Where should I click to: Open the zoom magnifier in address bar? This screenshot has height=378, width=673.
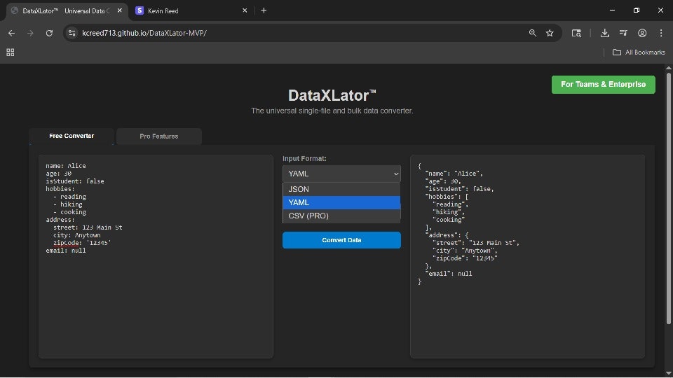(533, 33)
